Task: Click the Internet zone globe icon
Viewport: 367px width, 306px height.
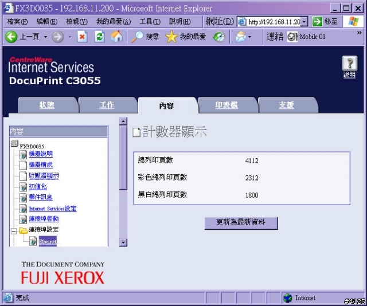Action: tap(288, 298)
